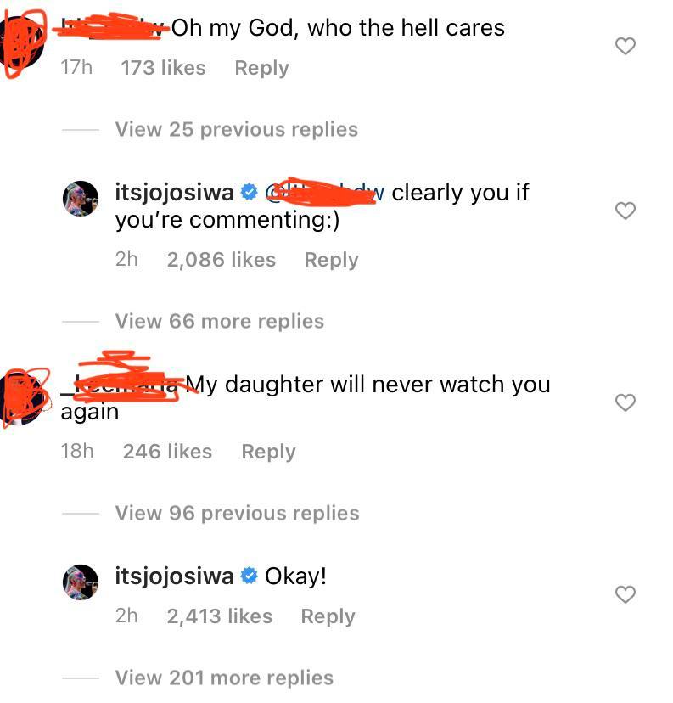Viewport: 673px width, 703px height.
Task: Like the 'Okay!' reply heart
Action: [625, 594]
